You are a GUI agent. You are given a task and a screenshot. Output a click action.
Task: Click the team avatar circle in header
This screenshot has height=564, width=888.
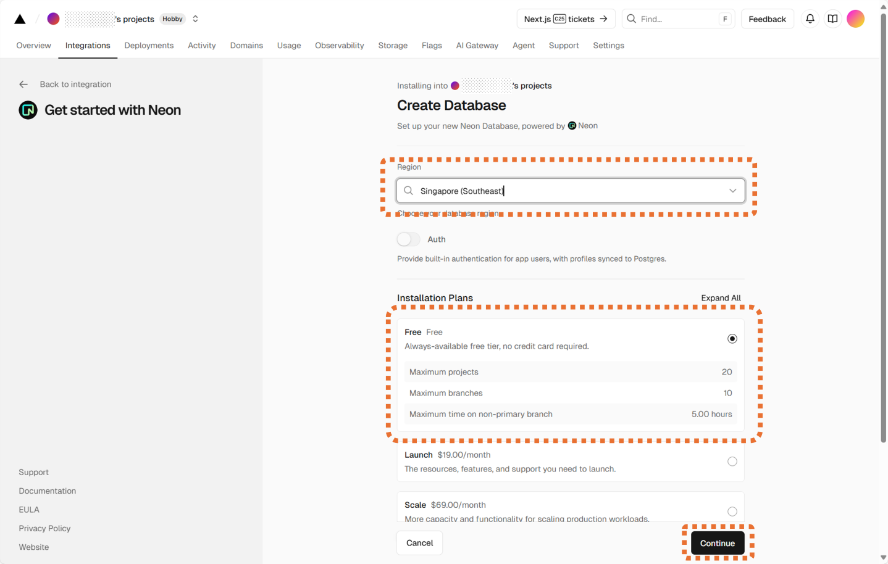[x=54, y=19]
